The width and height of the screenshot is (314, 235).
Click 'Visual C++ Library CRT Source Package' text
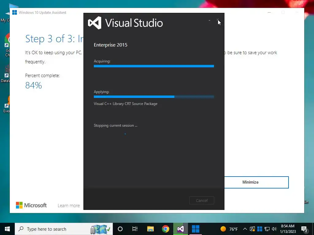(125, 104)
